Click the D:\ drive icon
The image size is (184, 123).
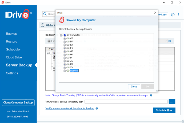68,42
